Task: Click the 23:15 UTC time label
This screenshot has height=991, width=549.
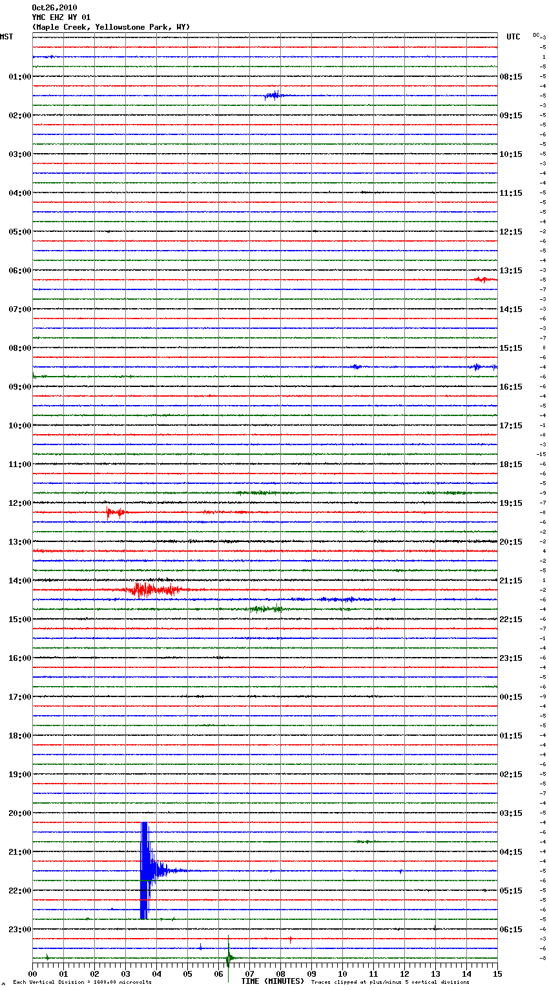Action: [x=511, y=658]
